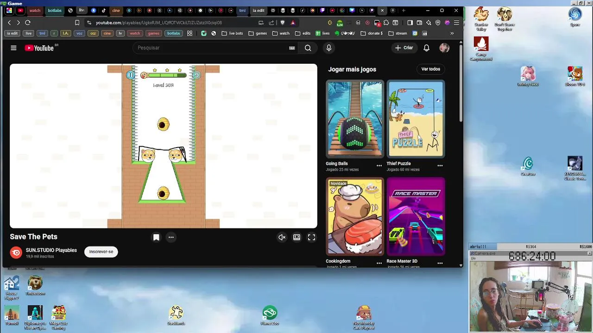Open the account avatar menu
Image resolution: width=593 pixels, height=333 pixels.
[444, 48]
